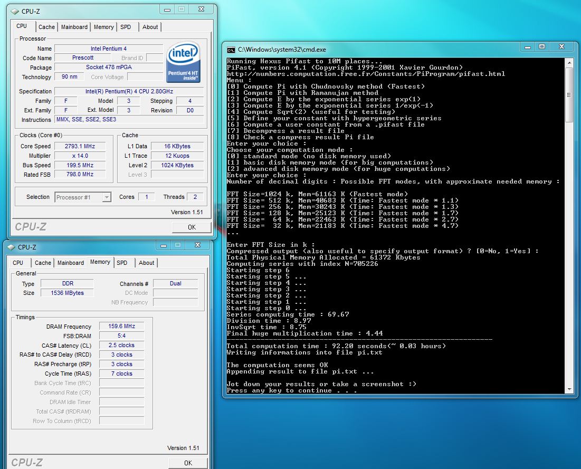Click the DRAM Frequency value '159.6 MHz'
Image resolution: width=581 pixels, height=469 pixels.
(x=121, y=327)
